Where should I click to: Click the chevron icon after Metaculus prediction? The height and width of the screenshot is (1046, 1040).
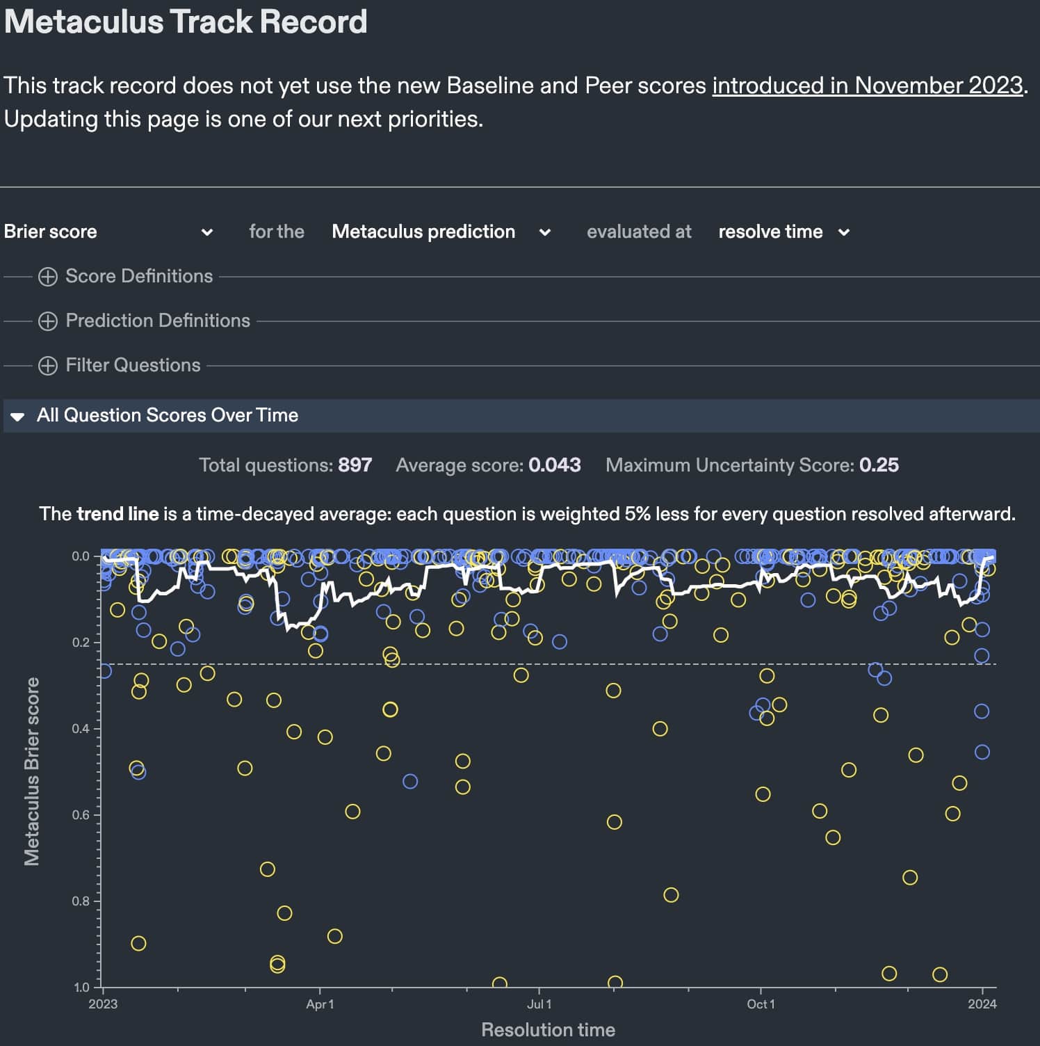pyautogui.click(x=545, y=232)
